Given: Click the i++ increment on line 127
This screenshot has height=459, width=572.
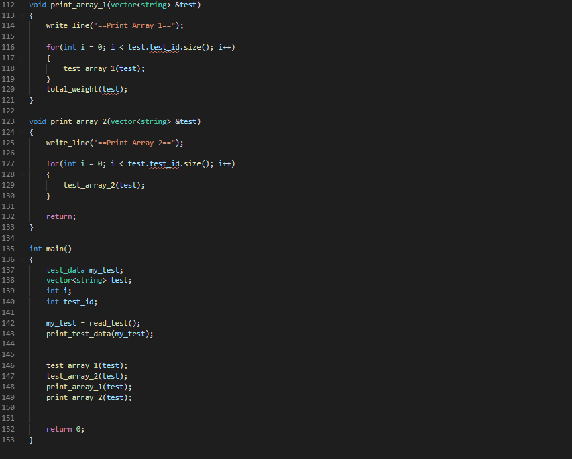Looking at the screenshot, I should (225, 163).
